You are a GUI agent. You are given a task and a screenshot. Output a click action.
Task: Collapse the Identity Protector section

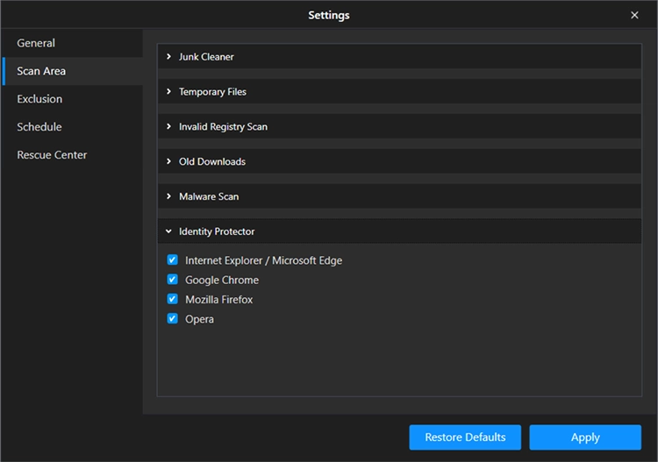coord(217,232)
